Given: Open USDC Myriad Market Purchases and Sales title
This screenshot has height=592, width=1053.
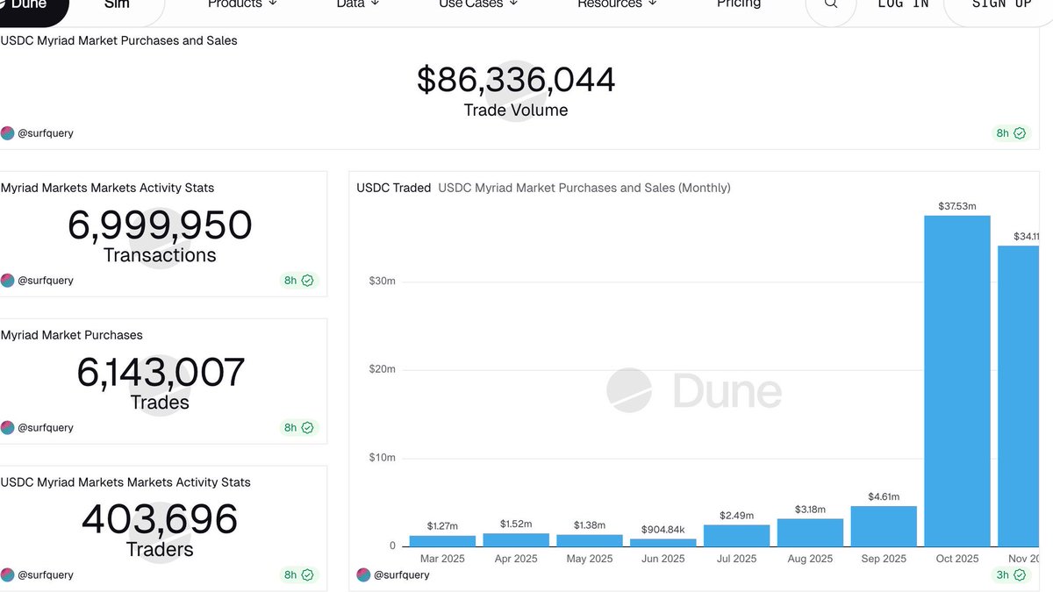Looking at the screenshot, I should [x=118, y=40].
